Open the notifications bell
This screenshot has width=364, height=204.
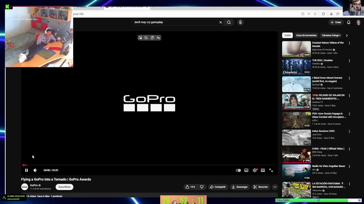pos(349,22)
